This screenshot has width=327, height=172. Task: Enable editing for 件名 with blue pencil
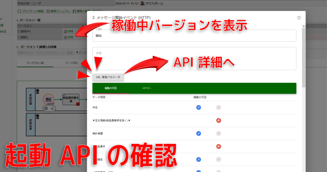(x=199, y=108)
